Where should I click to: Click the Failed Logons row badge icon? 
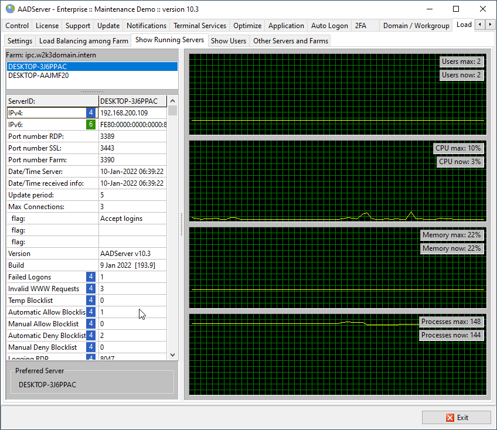(x=91, y=277)
